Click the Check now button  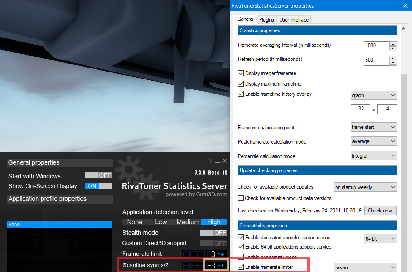(x=380, y=211)
